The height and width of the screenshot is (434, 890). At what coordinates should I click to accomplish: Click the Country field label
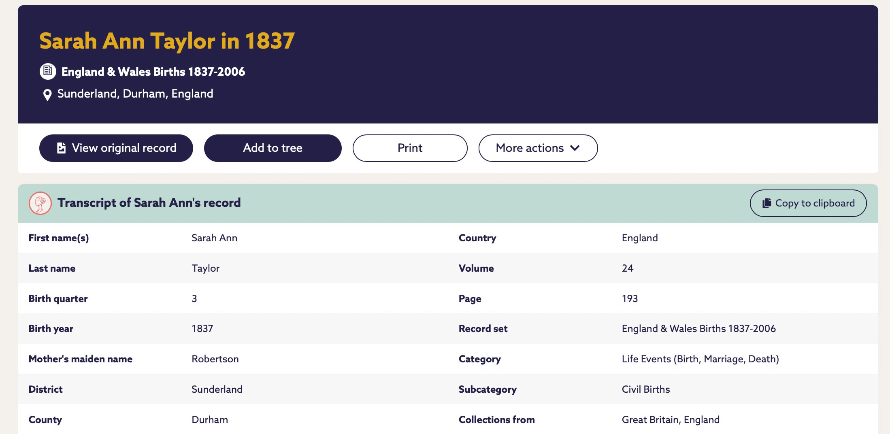click(477, 238)
